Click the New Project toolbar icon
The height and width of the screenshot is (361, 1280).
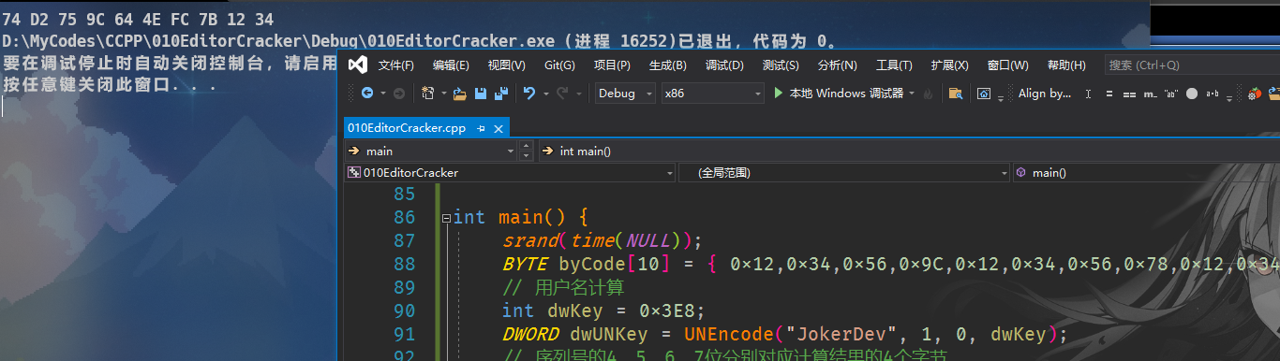[427, 94]
